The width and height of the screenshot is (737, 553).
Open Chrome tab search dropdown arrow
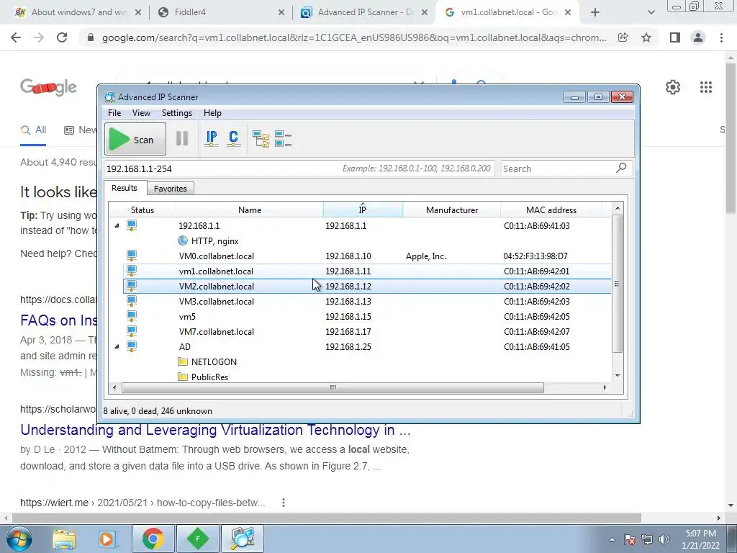pos(651,12)
